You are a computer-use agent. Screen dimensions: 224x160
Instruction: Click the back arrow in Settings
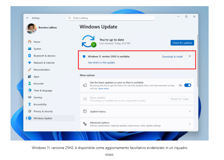tap(27, 18)
